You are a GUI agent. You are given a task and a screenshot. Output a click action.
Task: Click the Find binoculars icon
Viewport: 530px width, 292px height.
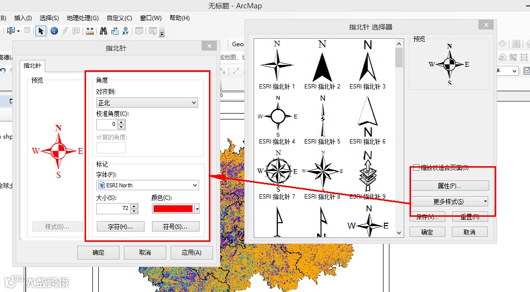coord(103,31)
